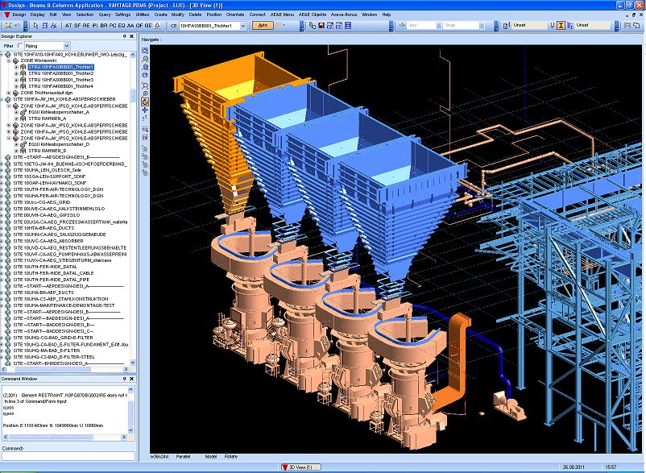Click the AT toolbar shortcut
This screenshot has width=646, height=473.
(x=68, y=26)
